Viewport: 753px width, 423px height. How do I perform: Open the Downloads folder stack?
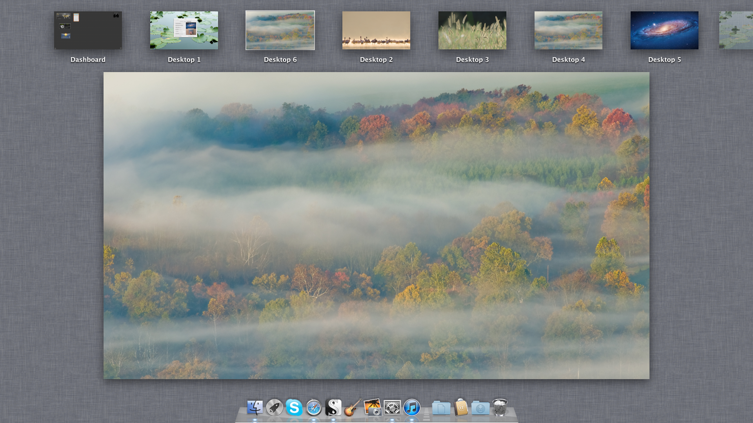pos(480,408)
